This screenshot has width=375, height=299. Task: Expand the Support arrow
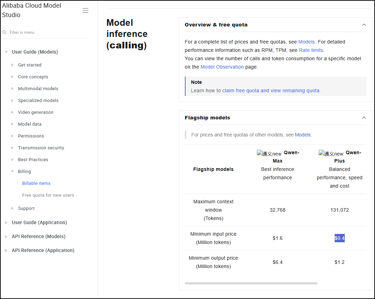point(13,208)
